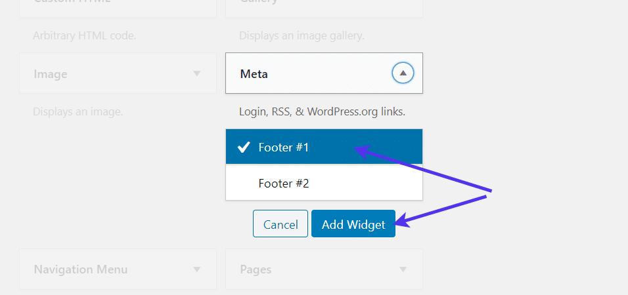Open the Navigation Menu widget title
628x295 pixels.
point(81,269)
